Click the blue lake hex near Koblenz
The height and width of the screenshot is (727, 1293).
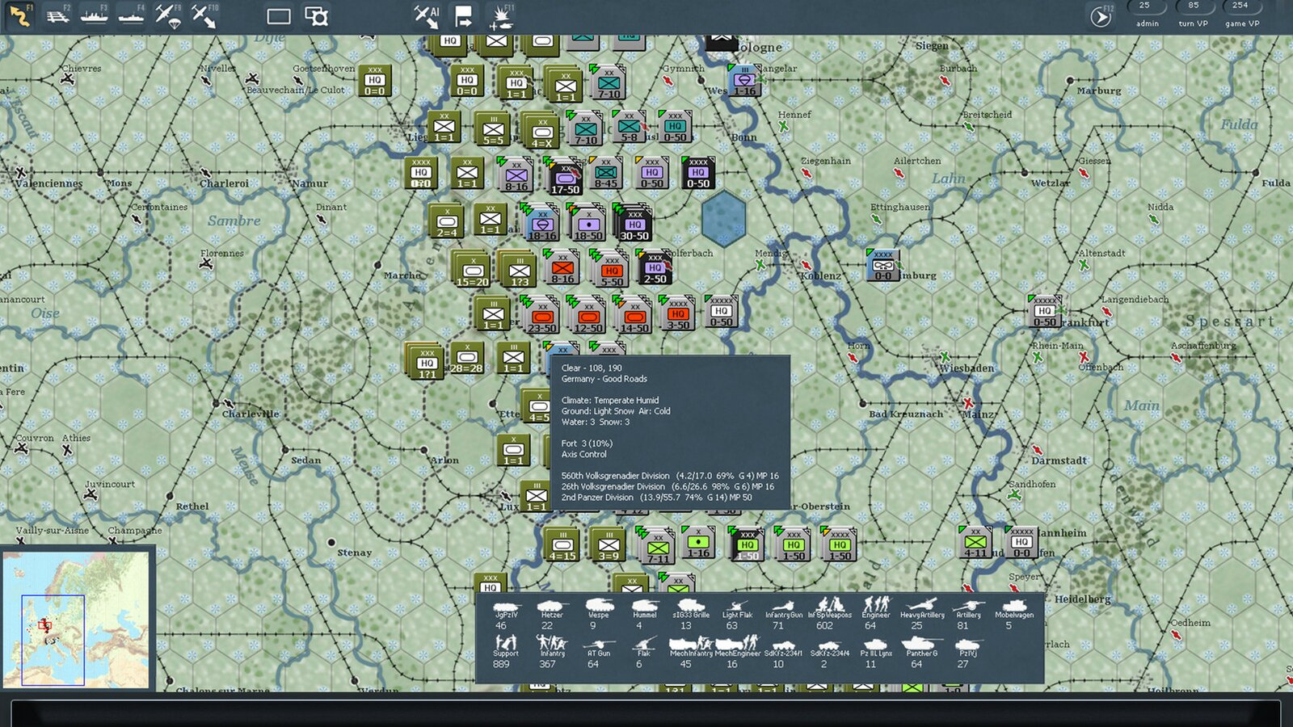pos(723,218)
